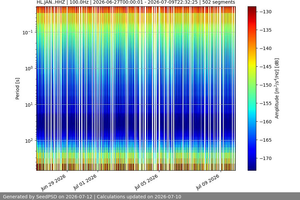Click the 'Calculations updated on 2026-07-10' footer text

point(139,197)
